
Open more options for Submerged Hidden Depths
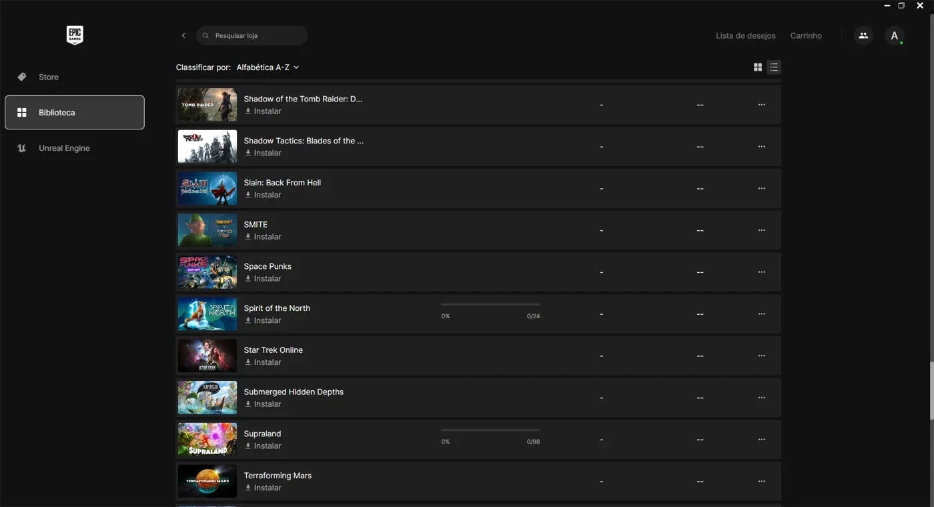[762, 398]
